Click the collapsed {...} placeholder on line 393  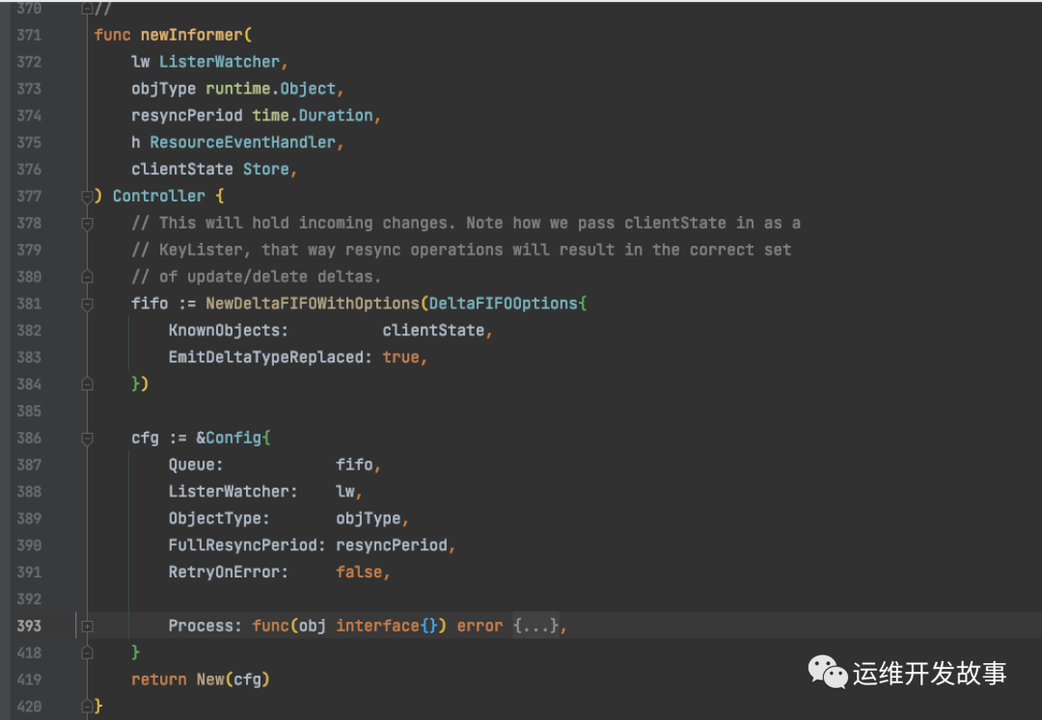click(x=535, y=627)
